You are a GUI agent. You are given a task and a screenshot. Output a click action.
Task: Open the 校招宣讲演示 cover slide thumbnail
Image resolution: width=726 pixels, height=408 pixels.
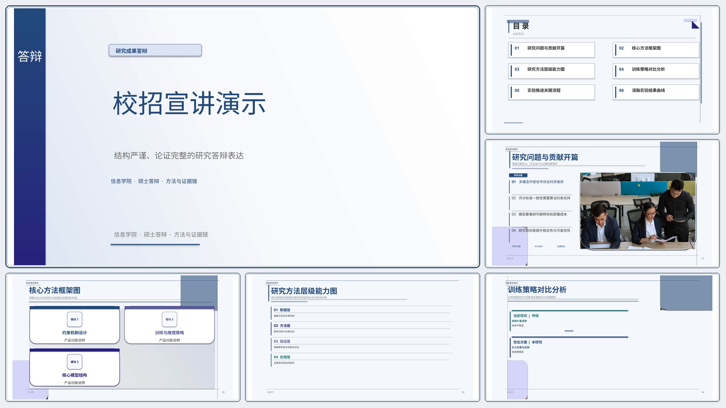[x=242, y=137]
